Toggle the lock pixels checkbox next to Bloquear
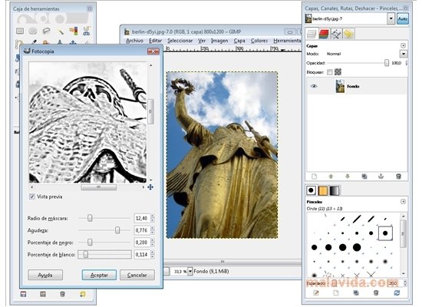The image size is (422, 307). click(330, 72)
